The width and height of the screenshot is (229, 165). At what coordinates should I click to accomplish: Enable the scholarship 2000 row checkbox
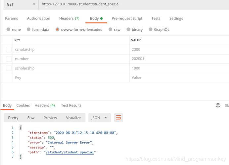pos(9,50)
